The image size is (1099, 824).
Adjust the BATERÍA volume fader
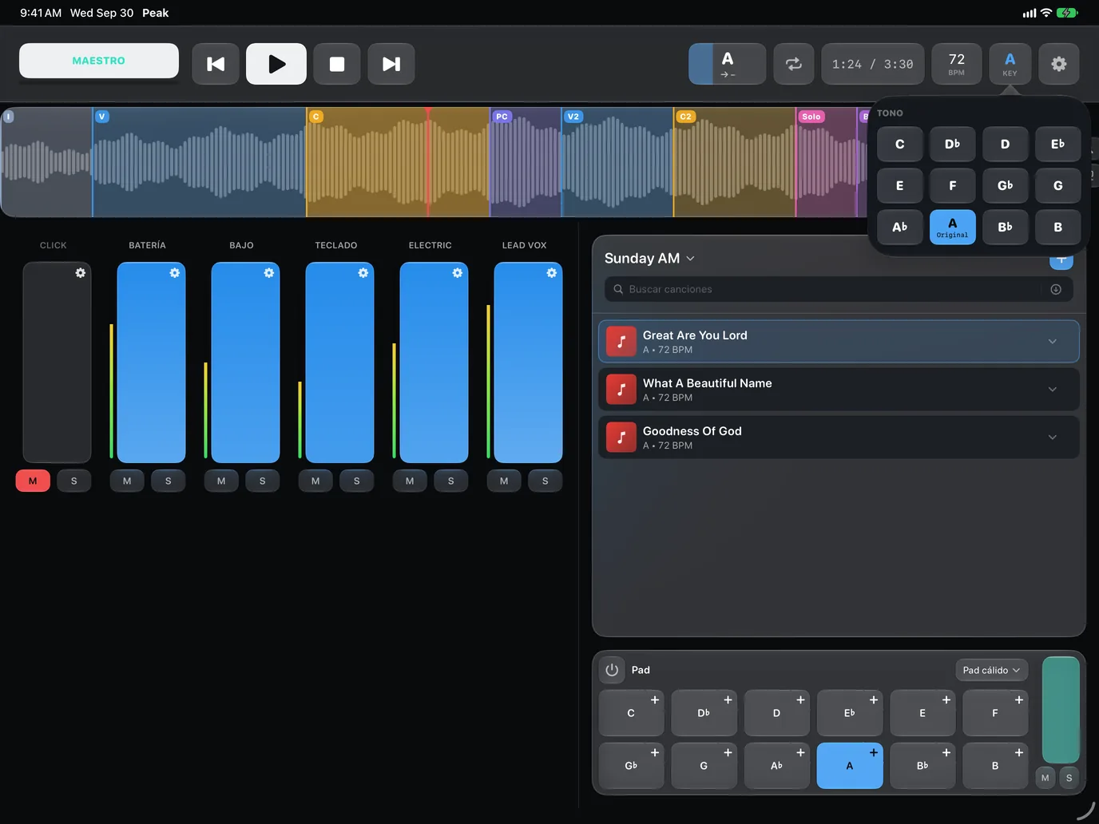click(x=152, y=362)
